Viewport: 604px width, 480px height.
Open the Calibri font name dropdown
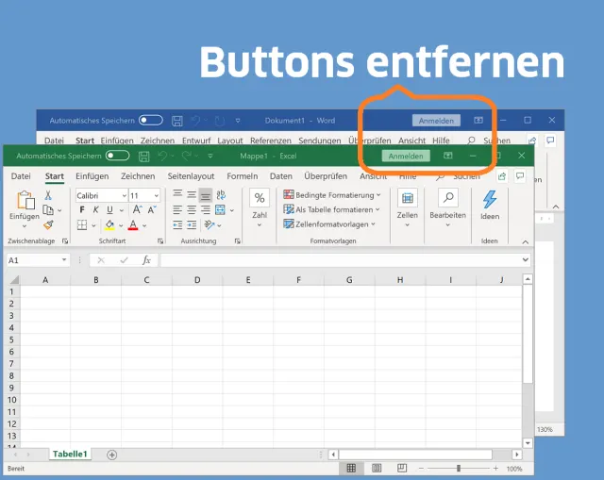124,195
